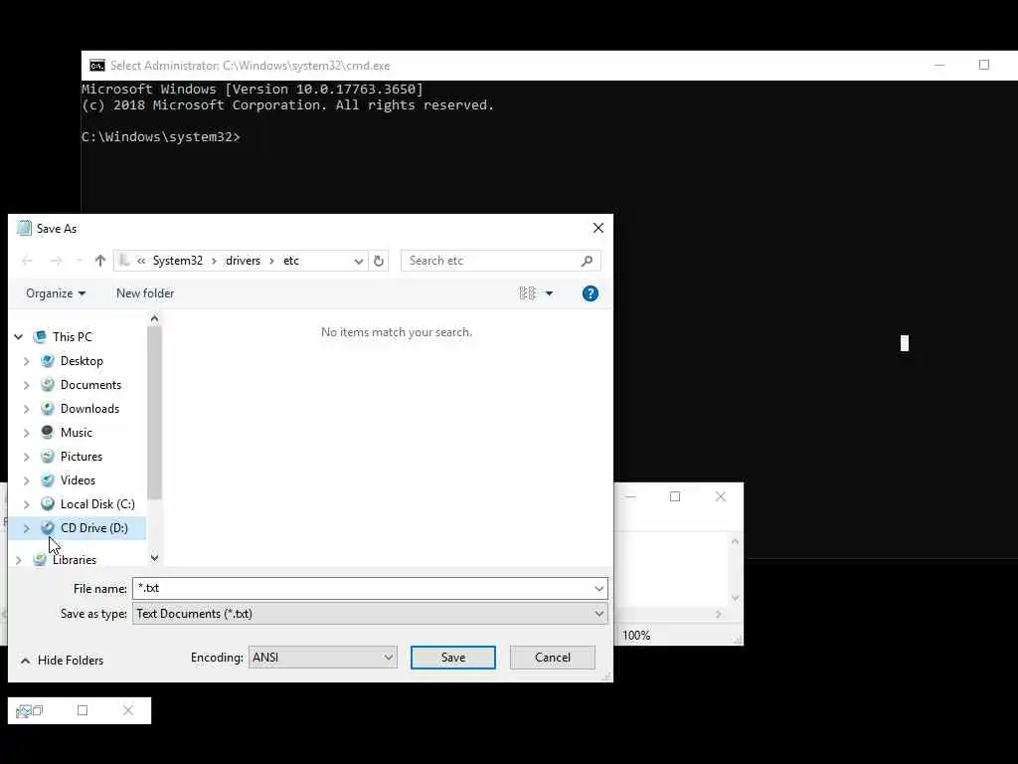Expand the Libraries tree node
This screenshot has height=764, width=1018.
click(x=18, y=560)
